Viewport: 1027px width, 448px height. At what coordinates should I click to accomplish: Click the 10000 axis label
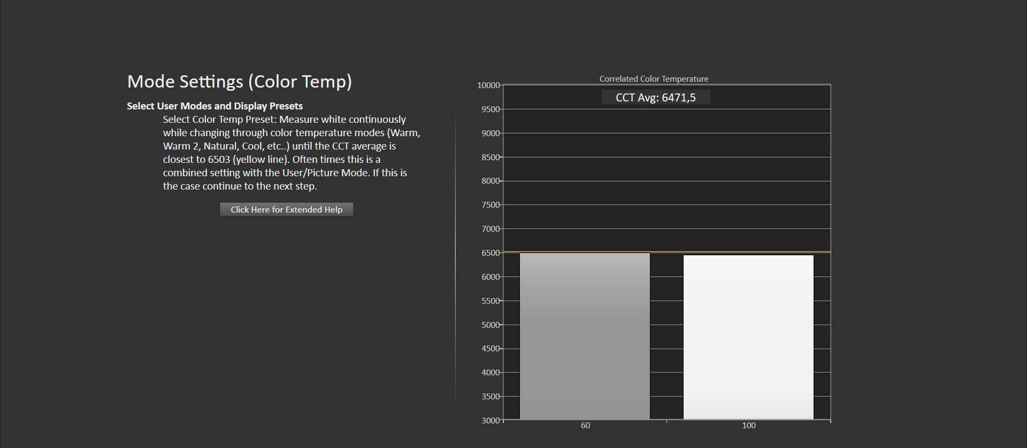(488, 85)
